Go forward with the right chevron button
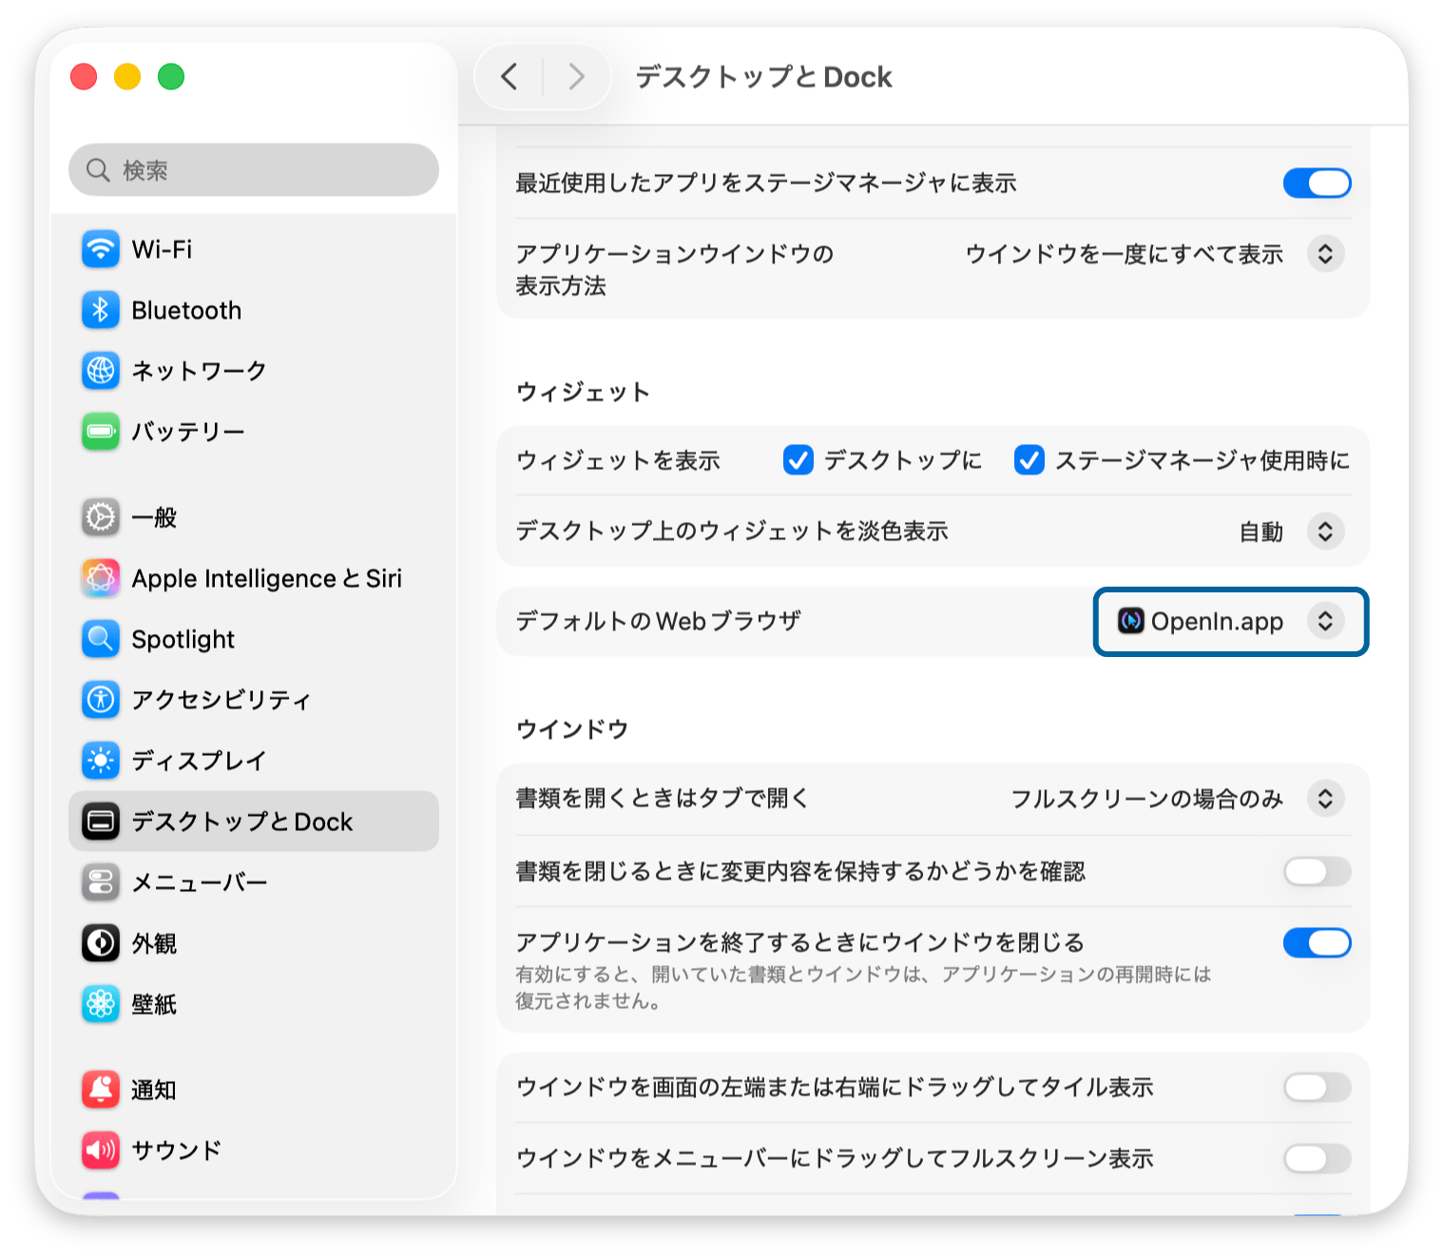The width and height of the screenshot is (1443, 1257). coord(576,76)
